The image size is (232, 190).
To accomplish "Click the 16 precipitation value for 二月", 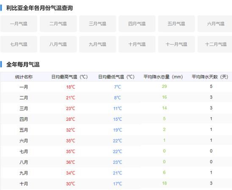I will pyautogui.click(x=164, y=97).
